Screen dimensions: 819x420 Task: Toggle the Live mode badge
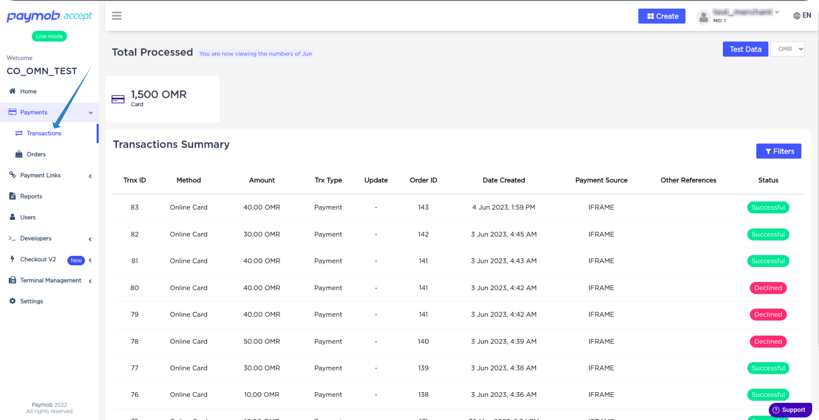(x=49, y=36)
